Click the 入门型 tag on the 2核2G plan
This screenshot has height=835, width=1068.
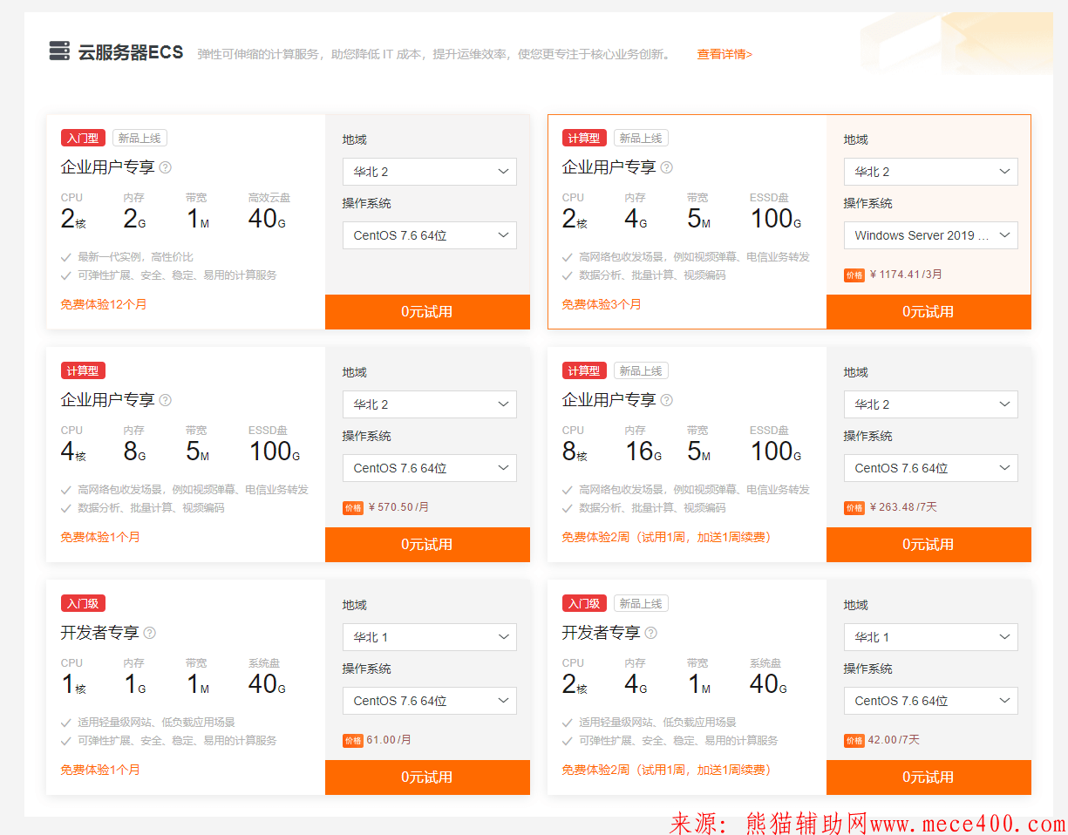click(83, 138)
